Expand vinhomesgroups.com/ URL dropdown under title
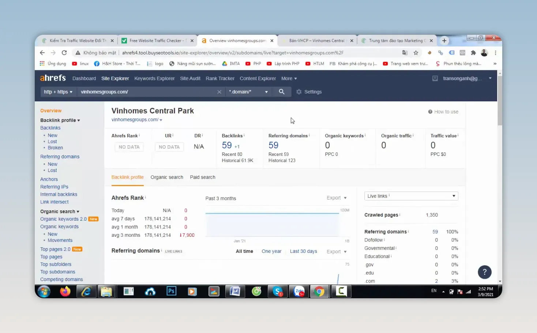This screenshot has width=537, height=333. tap(161, 120)
